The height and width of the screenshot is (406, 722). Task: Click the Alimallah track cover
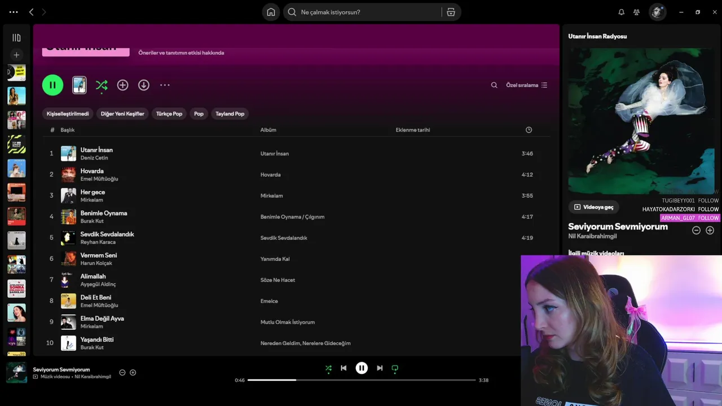68,280
